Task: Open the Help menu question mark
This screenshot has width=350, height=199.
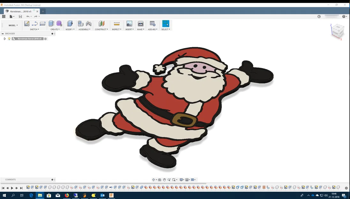Action: tap(345, 17)
